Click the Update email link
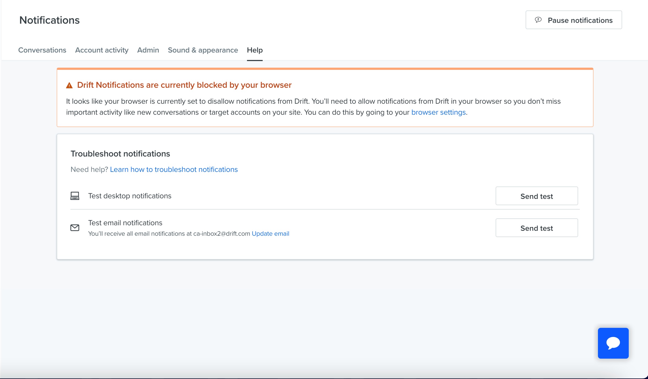 click(270, 234)
